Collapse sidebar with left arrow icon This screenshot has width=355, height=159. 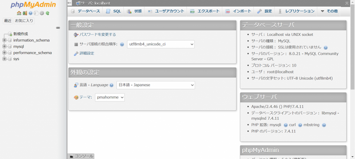(70, 3)
